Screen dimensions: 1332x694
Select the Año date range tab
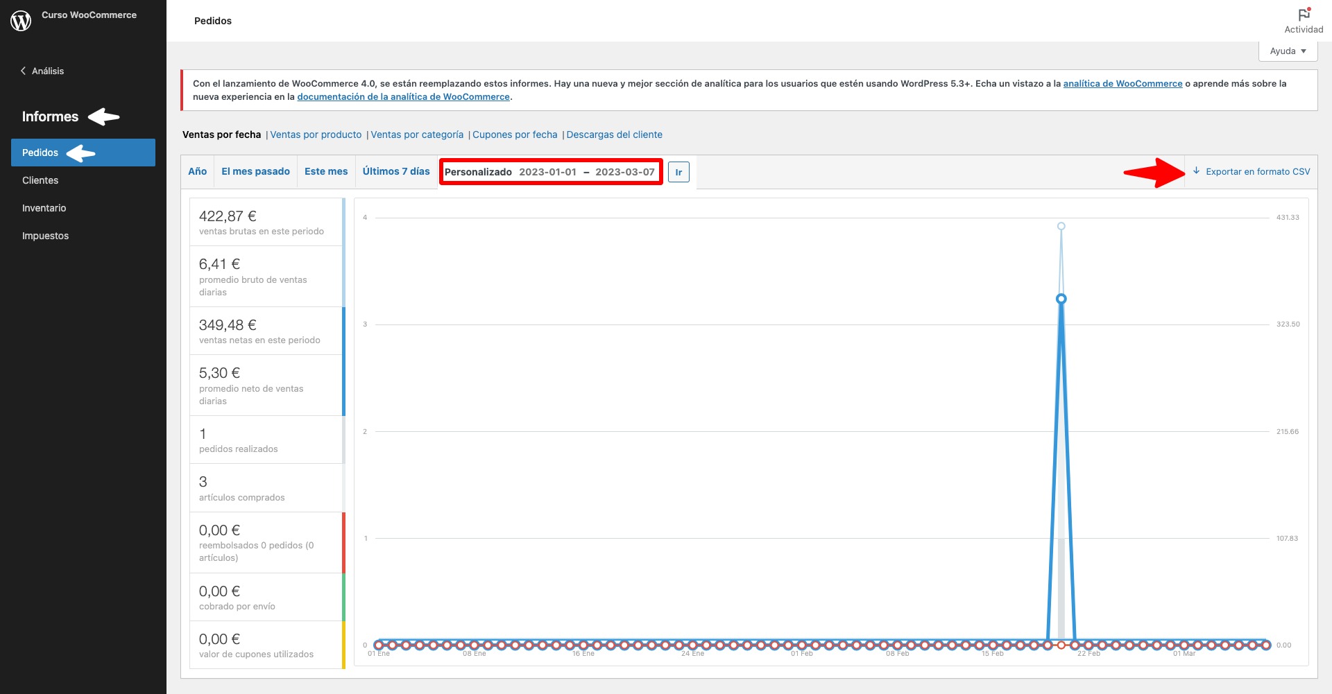(198, 171)
